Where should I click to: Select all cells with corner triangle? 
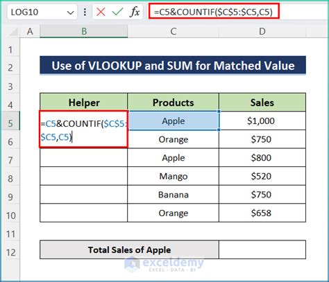13,32
